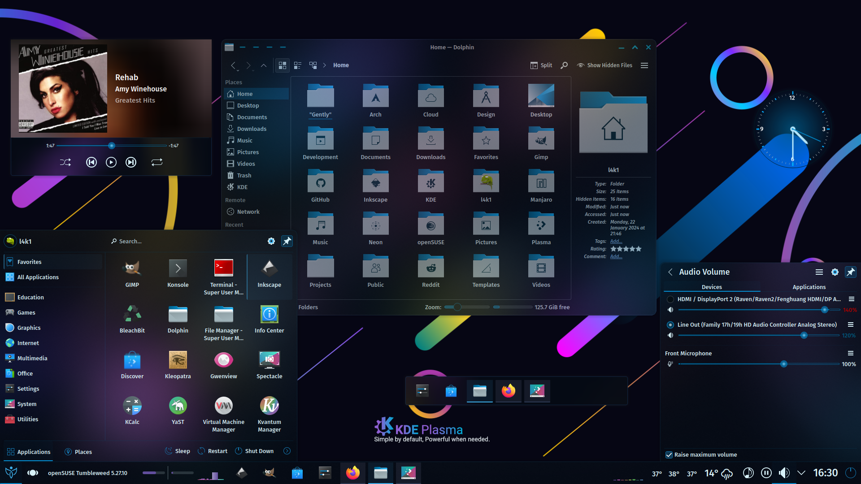
Task: Go up one folder in Dolphin
Action: click(x=264, y=65)
